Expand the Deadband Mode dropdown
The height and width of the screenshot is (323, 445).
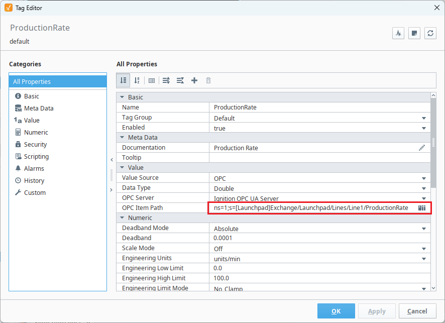click(x=423, y=229)
